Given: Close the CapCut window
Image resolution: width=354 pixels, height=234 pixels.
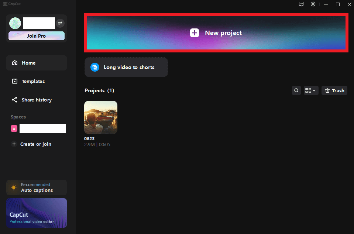Looking at the screenshot, I should pyautogui.click(x=349, y=4).
